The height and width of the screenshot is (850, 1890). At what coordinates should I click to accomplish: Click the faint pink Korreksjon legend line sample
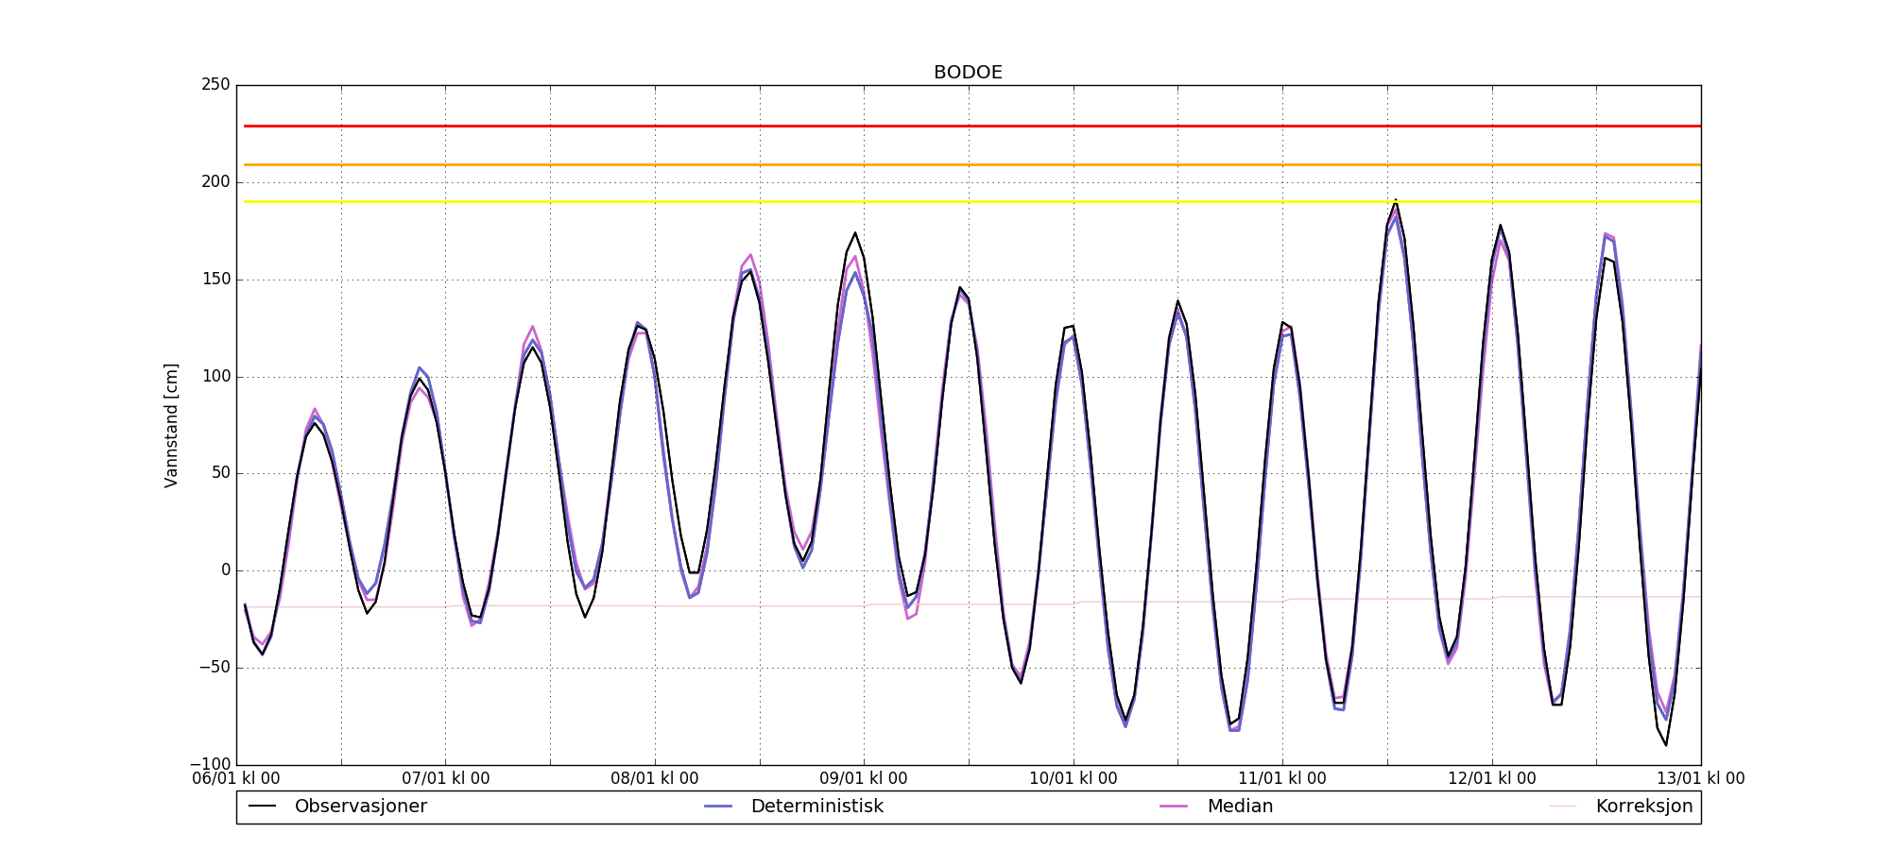[1563, 807]
